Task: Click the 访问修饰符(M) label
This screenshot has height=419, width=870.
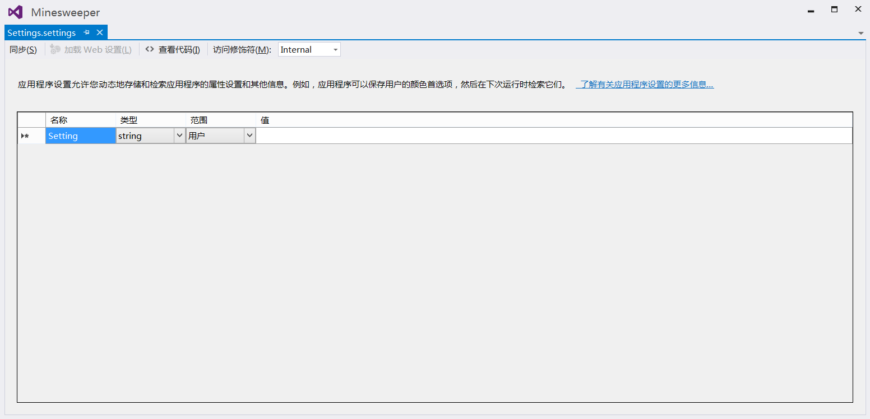Action: (x=242, y=49)
